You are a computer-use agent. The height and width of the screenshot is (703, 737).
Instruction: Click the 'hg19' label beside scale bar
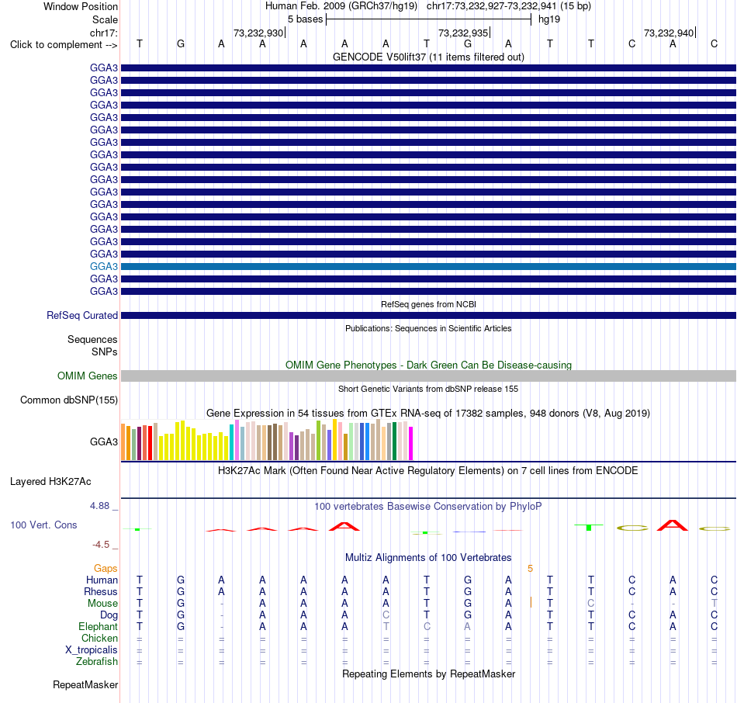coord(549,19)
